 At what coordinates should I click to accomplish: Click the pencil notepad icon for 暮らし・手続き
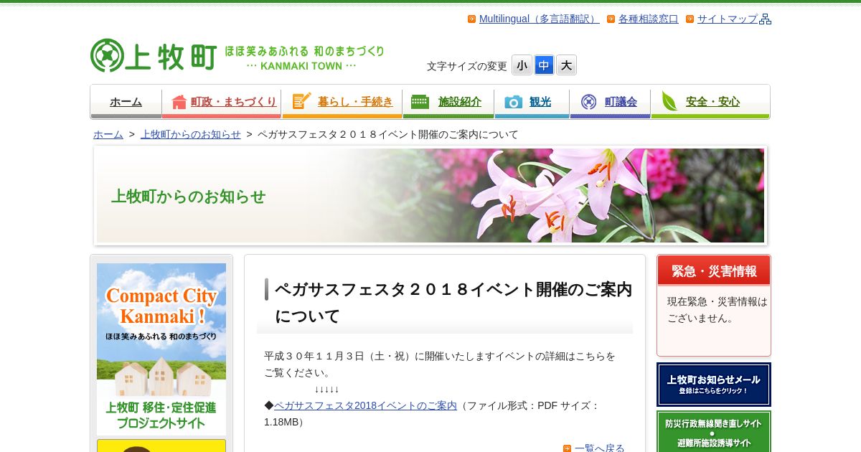pos(301,101)
